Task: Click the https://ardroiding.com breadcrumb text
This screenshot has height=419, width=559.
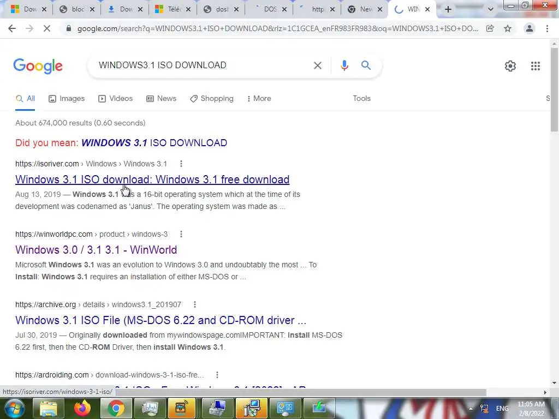Action: [52, 375]
